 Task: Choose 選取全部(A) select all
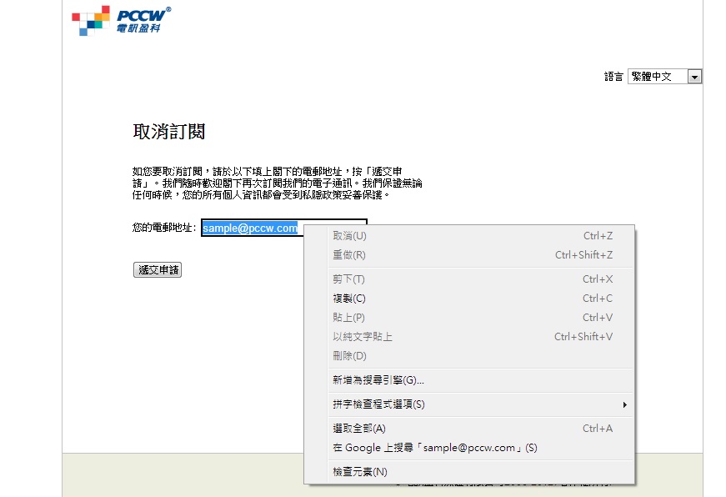tap(359, 429)
